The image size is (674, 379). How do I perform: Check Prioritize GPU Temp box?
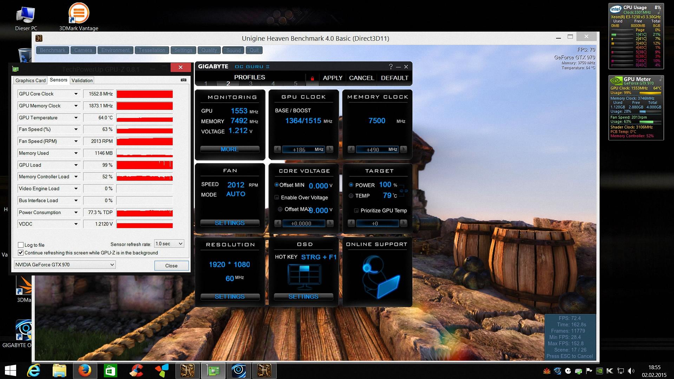[356, 210]
